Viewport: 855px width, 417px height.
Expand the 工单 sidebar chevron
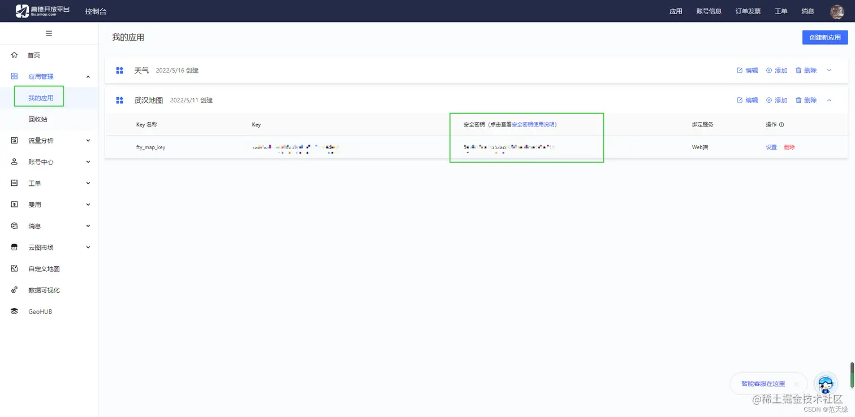pos(88,183)
